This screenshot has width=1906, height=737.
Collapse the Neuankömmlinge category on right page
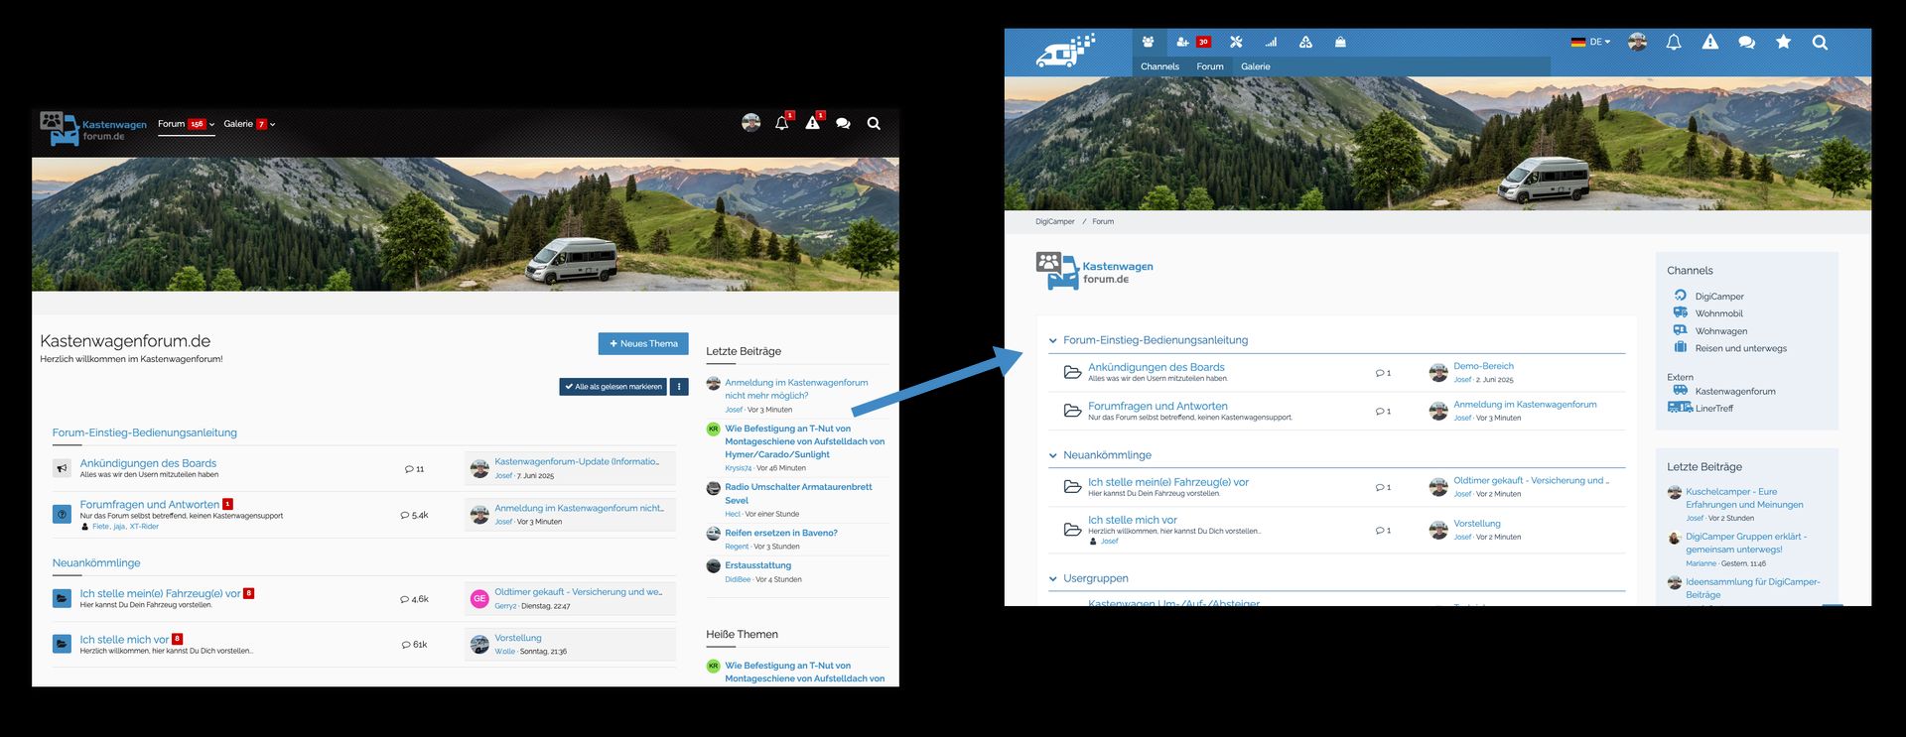point(1052,455)
